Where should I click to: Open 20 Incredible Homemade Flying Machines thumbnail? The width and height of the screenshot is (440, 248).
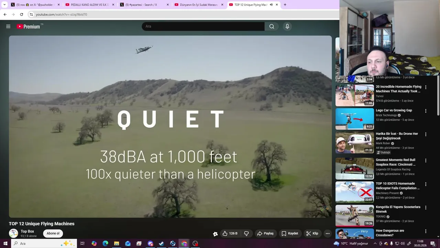coord(355,95)
